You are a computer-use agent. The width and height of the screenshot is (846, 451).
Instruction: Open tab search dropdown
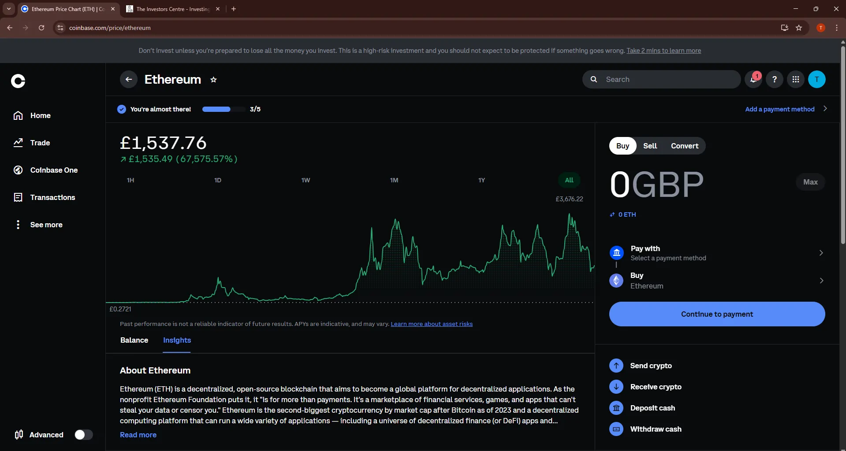[9, 9]
